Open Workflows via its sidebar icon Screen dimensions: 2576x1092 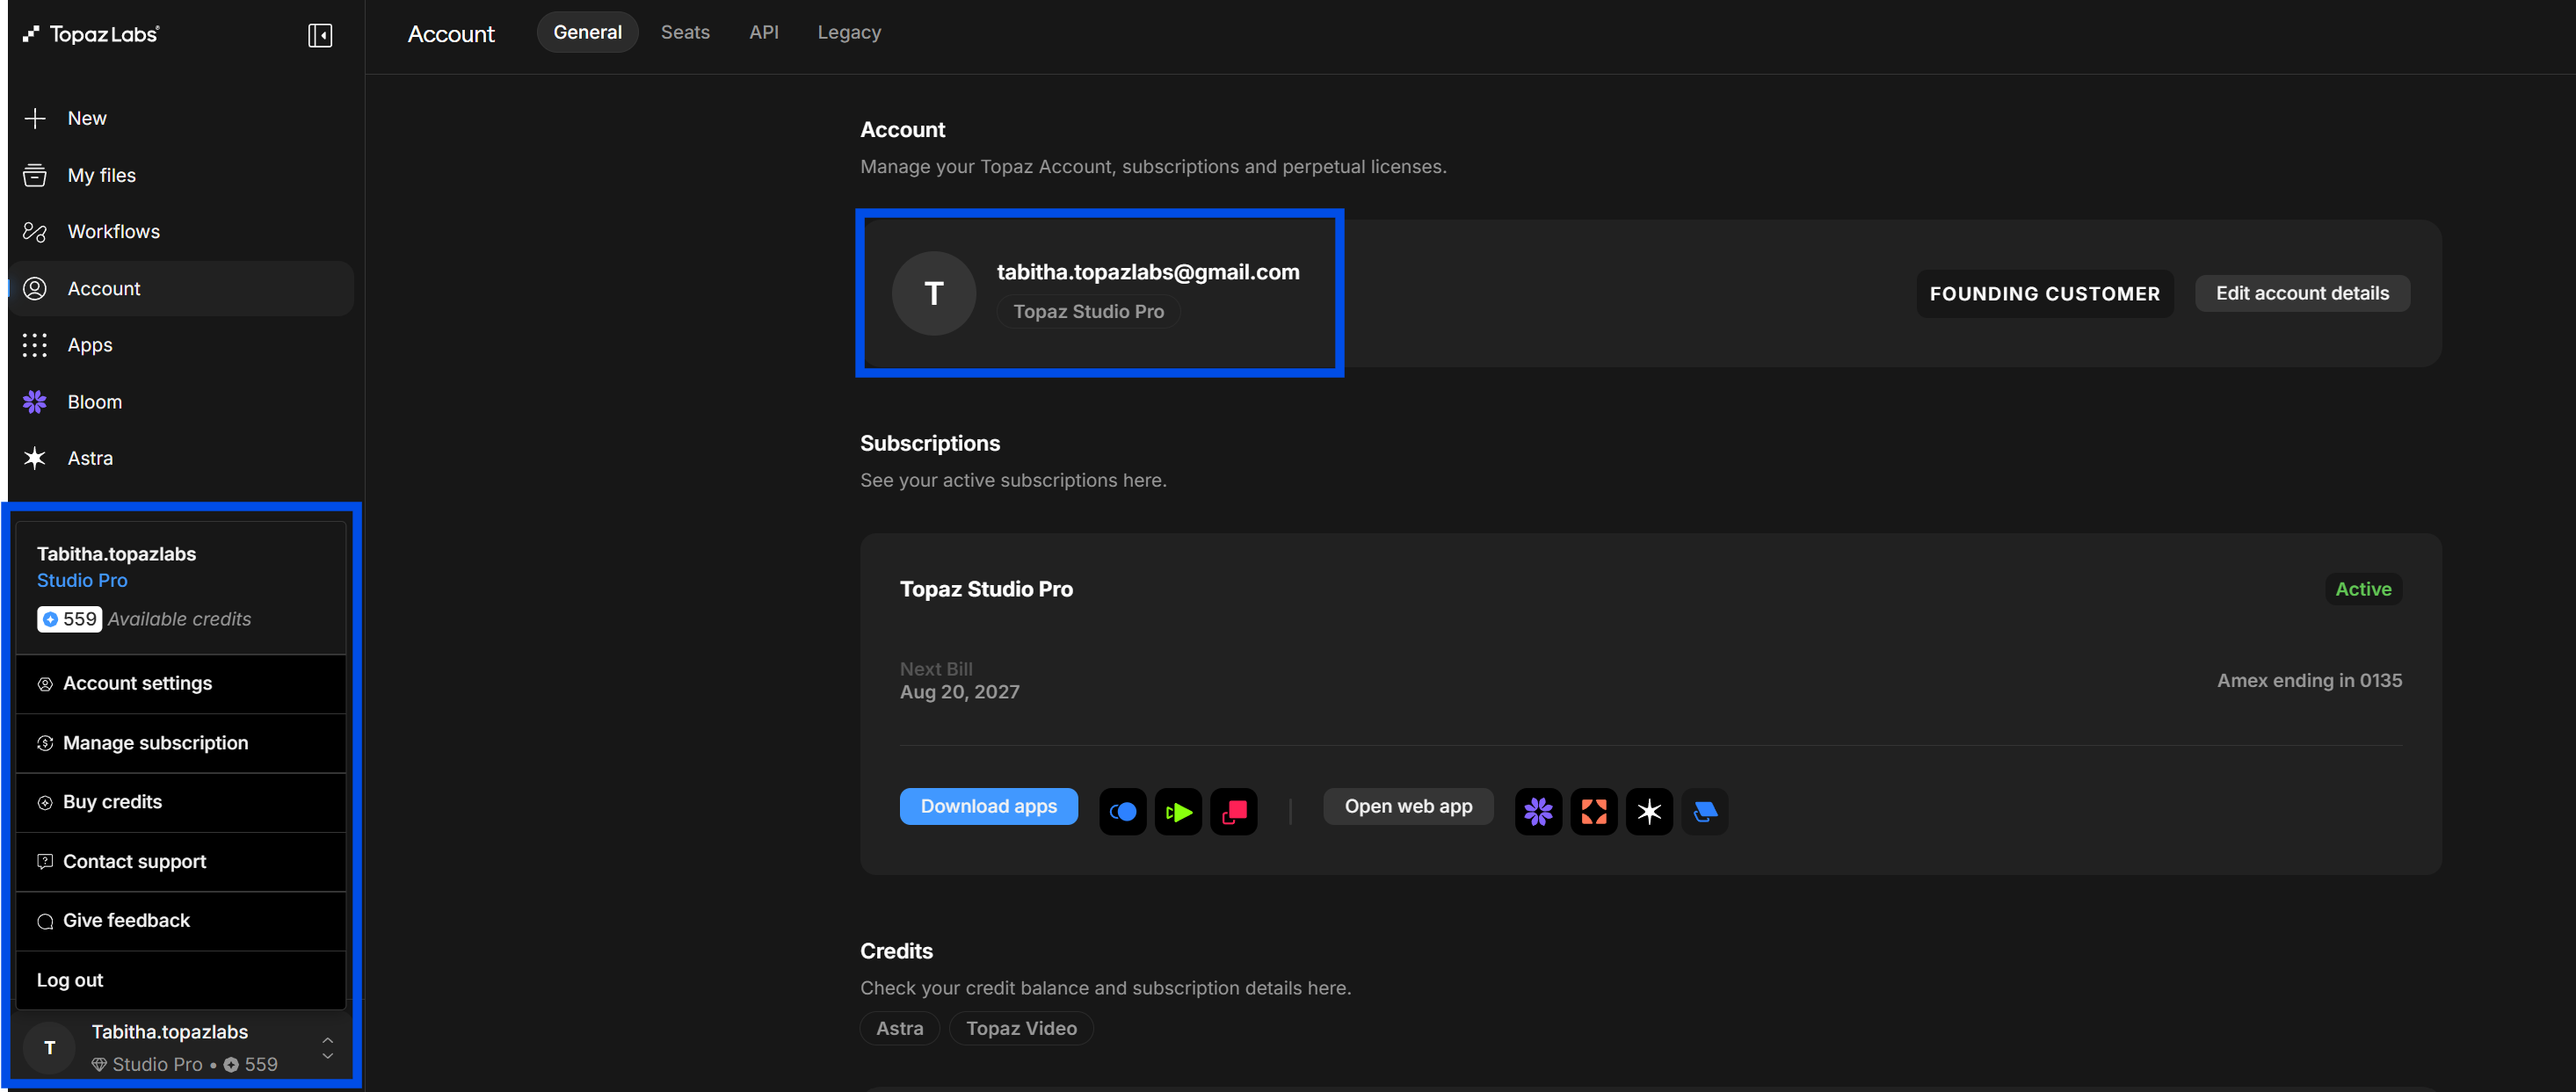pyautogui.click(x=35, y=232)
